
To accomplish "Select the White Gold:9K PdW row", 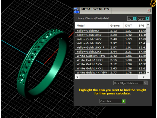I will click(x=111, y=56).
